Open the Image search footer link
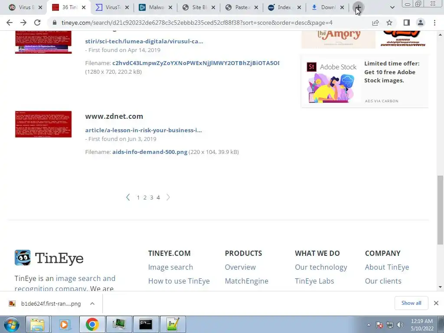 tap(170, 267)
